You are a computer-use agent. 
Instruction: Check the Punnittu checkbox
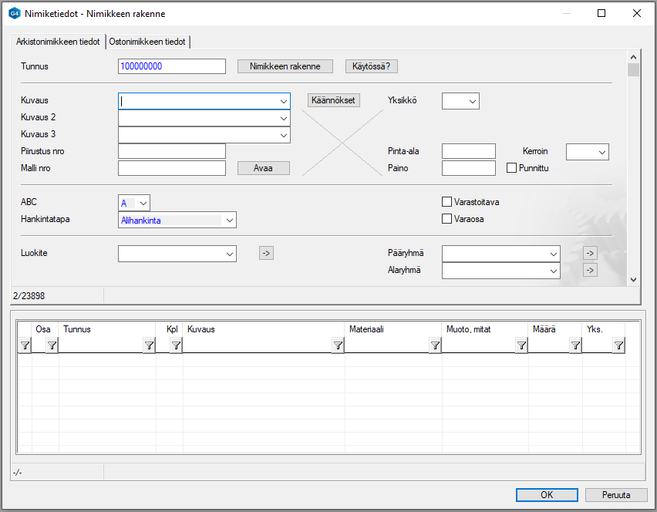[x=510, y=168]
